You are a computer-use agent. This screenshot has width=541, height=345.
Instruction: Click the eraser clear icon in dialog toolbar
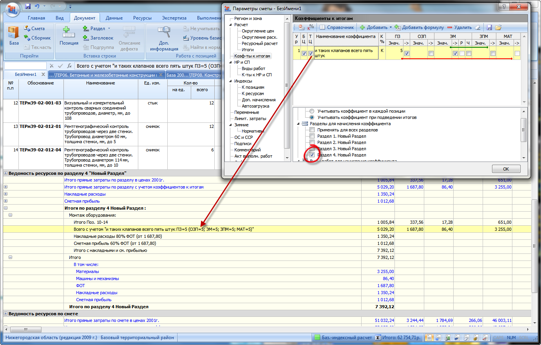point(477,27)
